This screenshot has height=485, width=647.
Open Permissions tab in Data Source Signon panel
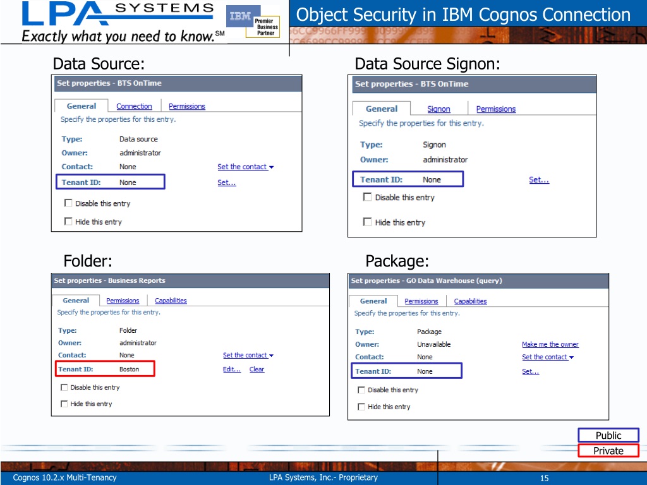(x=496, y=109)
